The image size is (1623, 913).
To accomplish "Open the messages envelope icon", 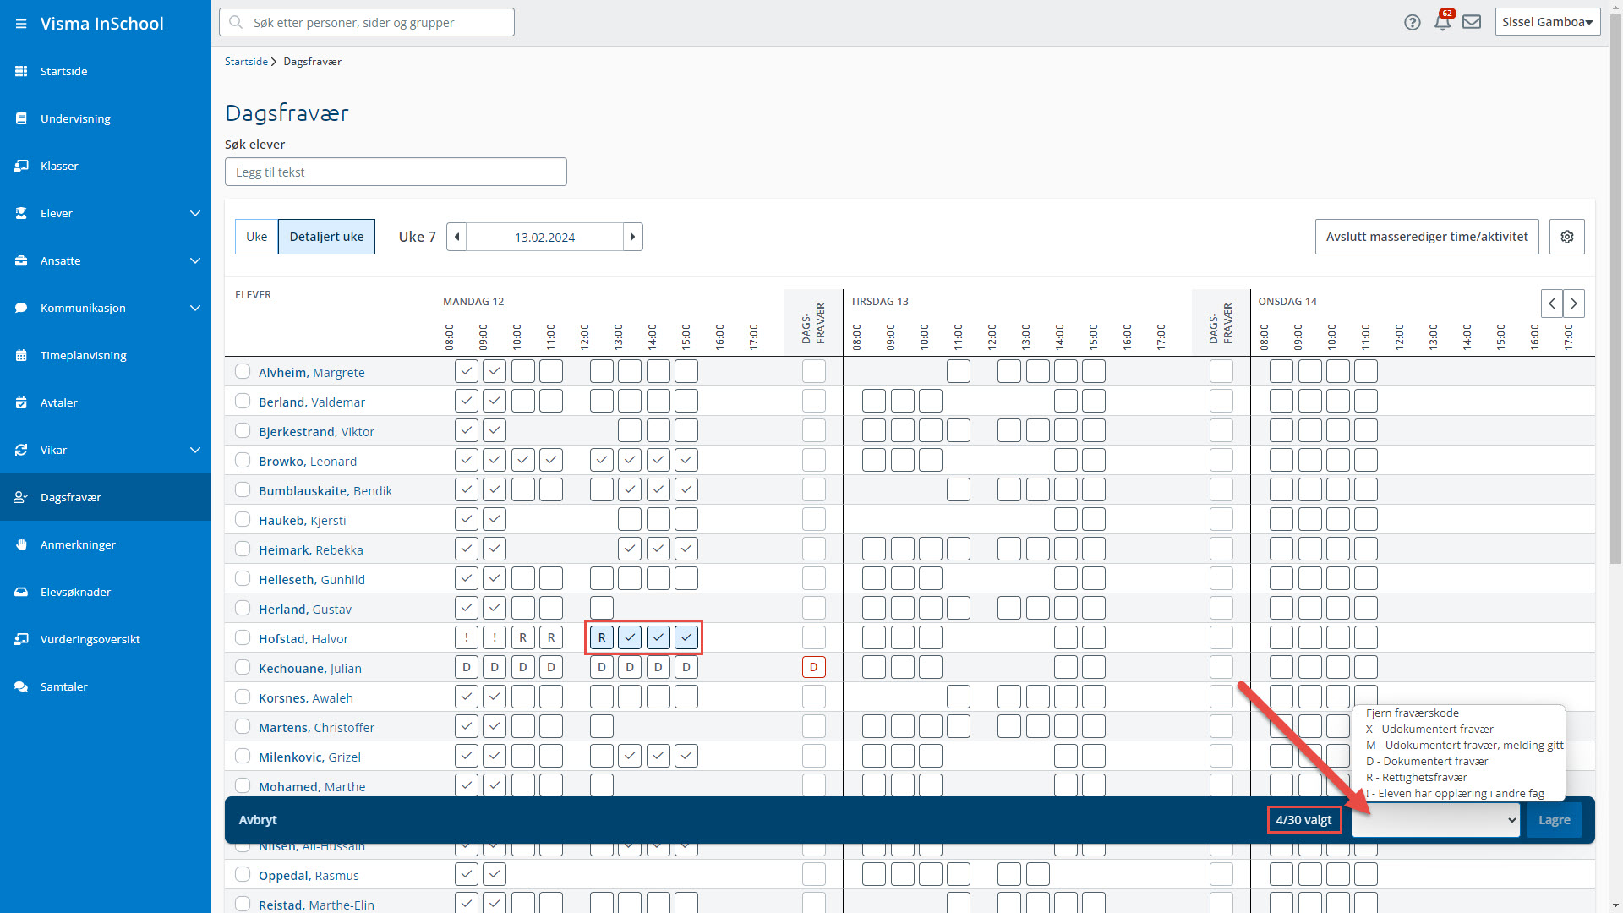I will point(1472,22).
